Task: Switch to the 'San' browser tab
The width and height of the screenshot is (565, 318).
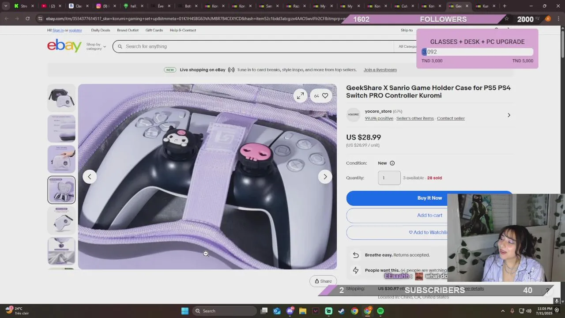Action: tap(268, 6)
